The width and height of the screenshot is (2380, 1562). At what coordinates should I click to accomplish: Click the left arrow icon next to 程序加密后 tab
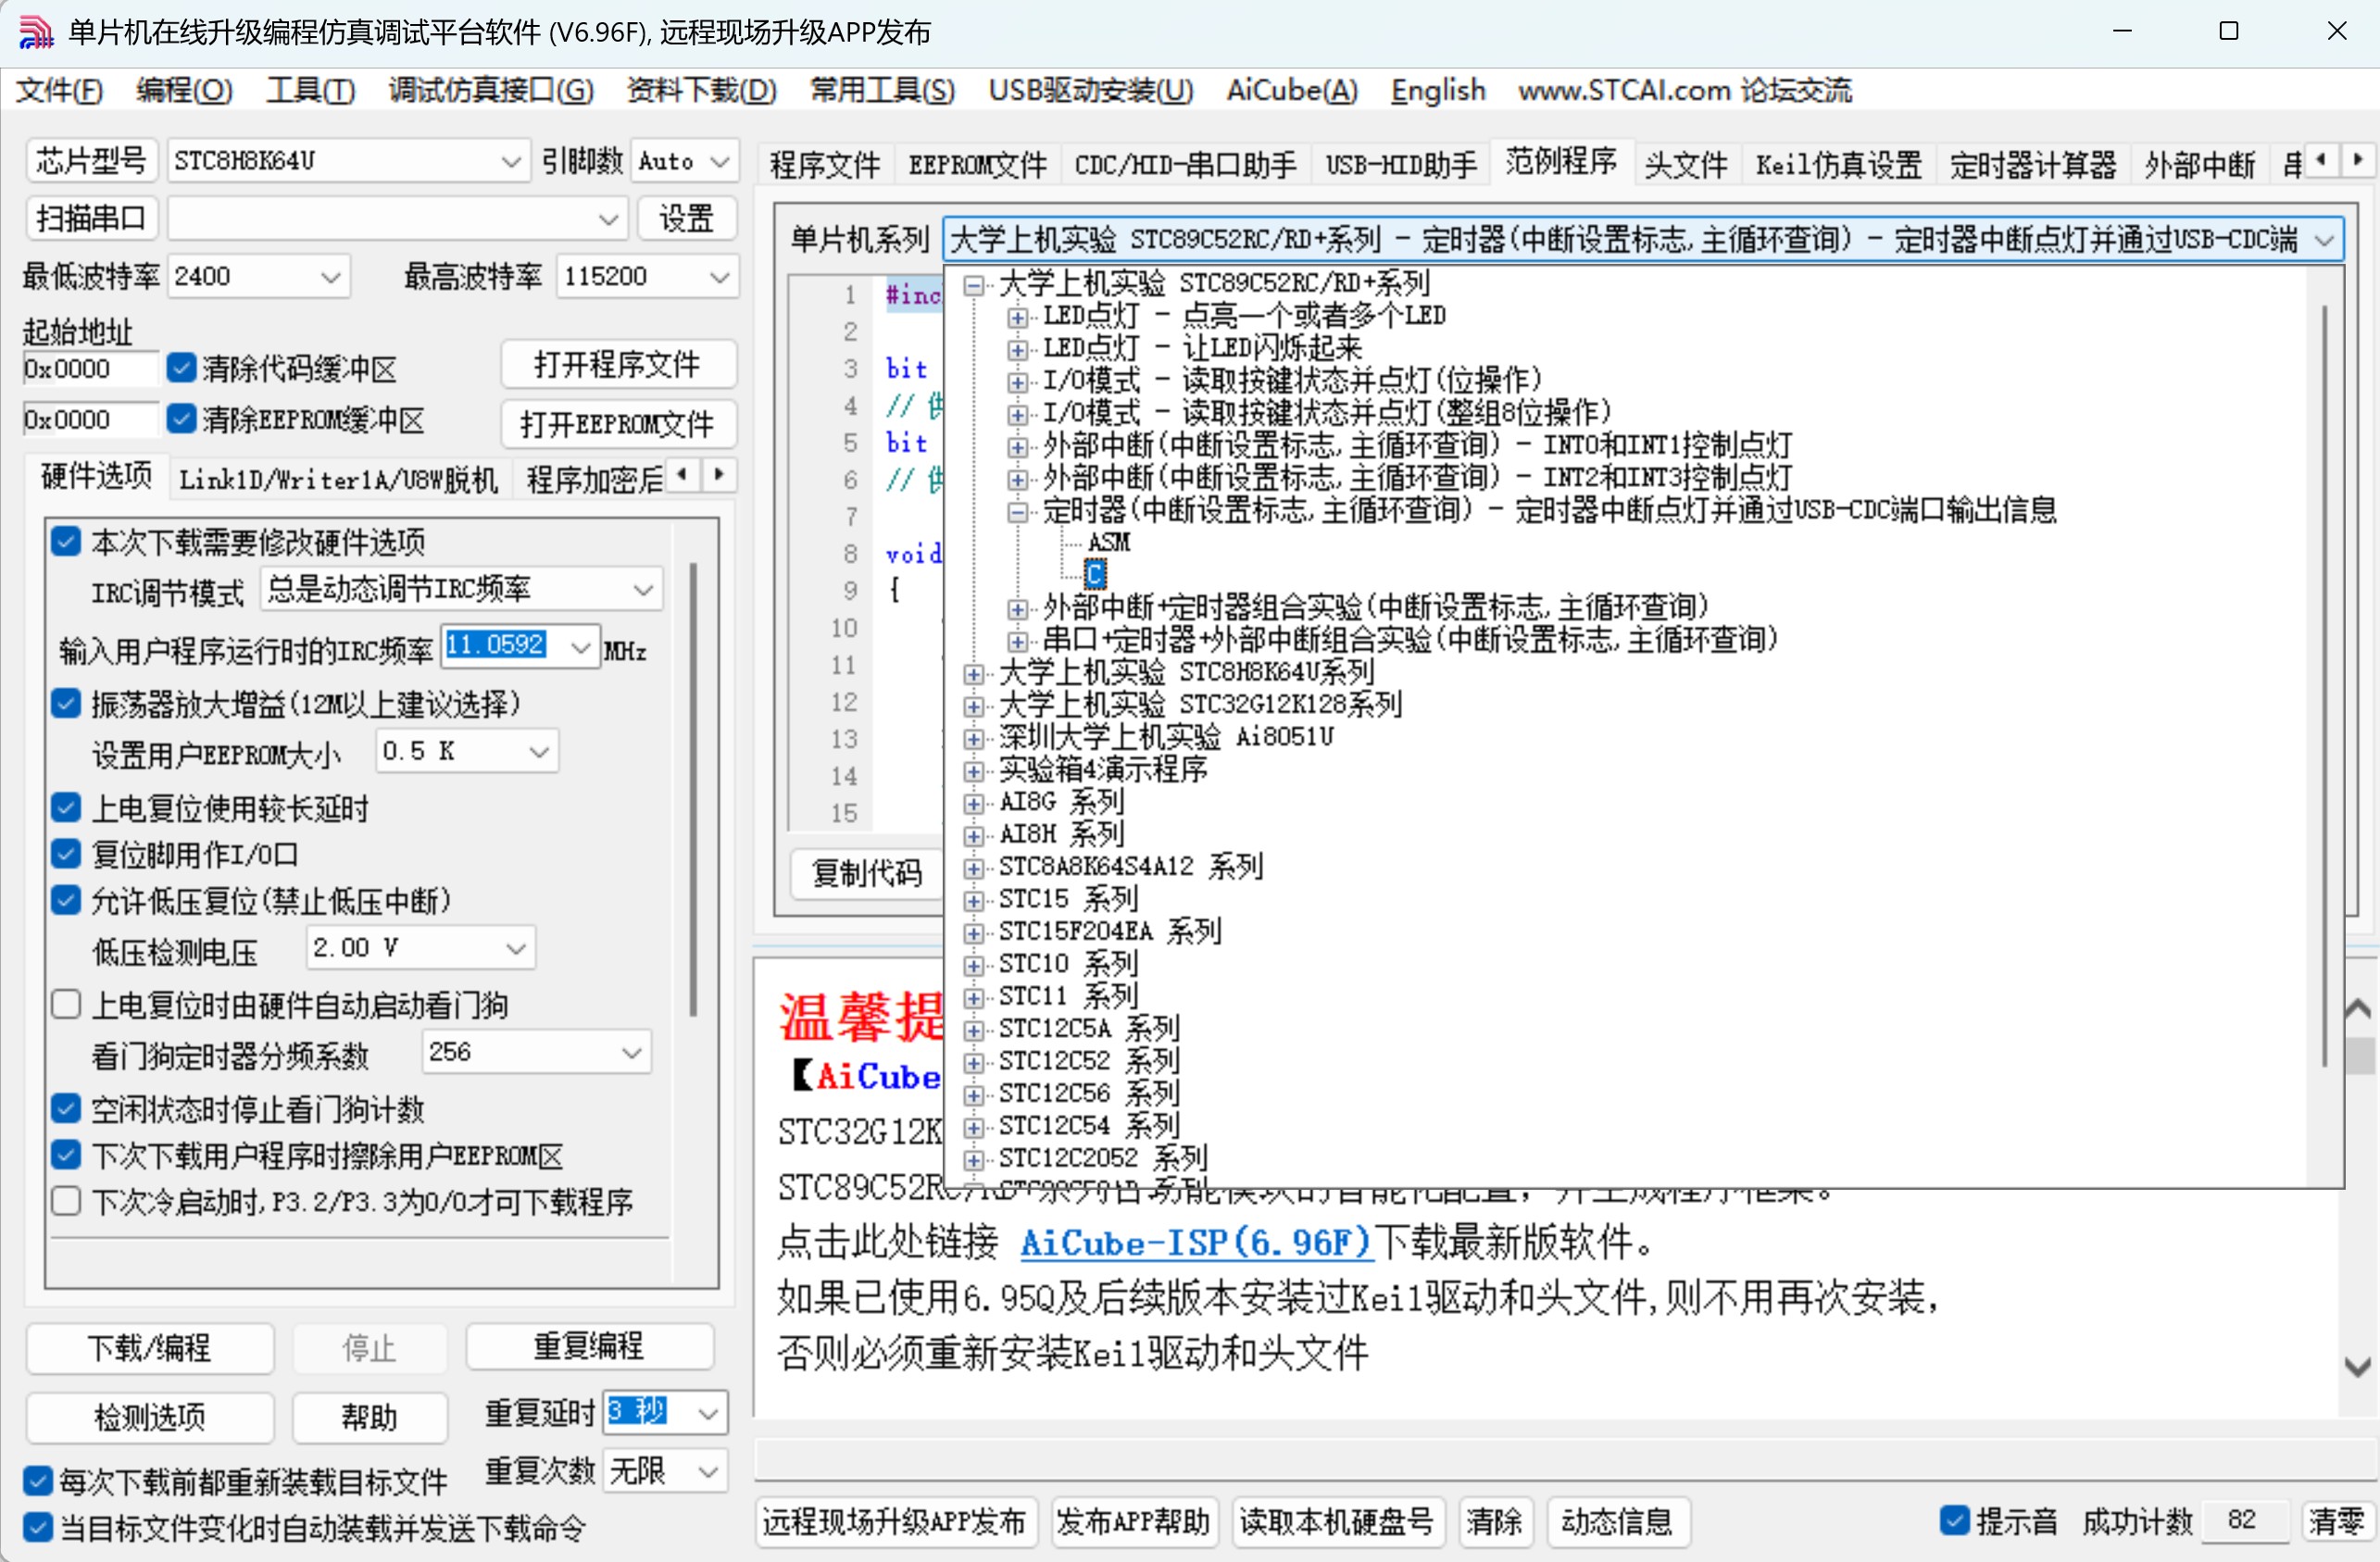coord(684,477)
